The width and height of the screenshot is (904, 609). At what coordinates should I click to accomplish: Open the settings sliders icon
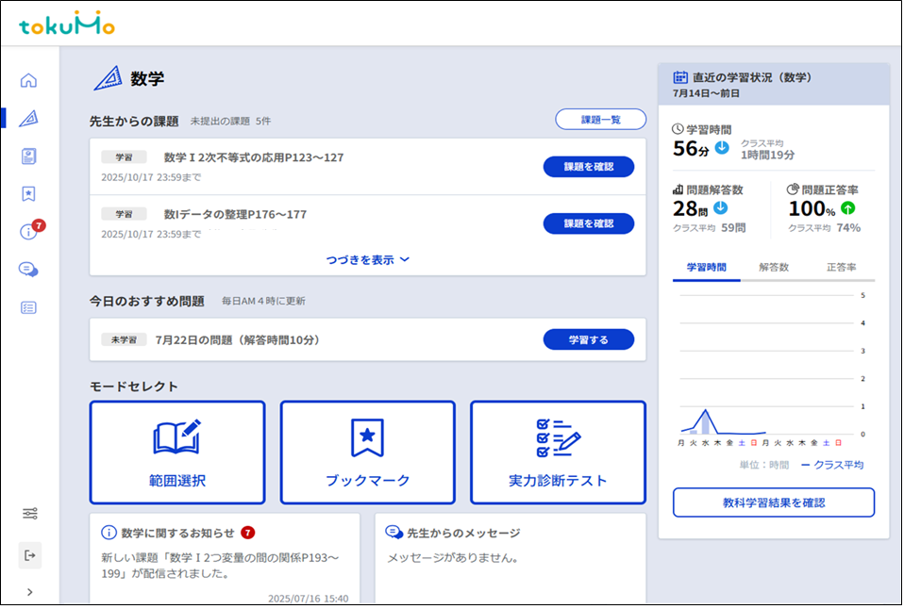tap(29, 514)
